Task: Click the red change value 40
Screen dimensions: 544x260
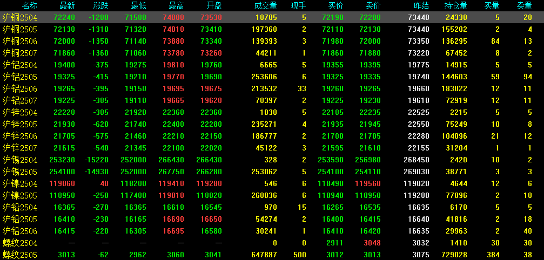Action: [x=104, y=184]
